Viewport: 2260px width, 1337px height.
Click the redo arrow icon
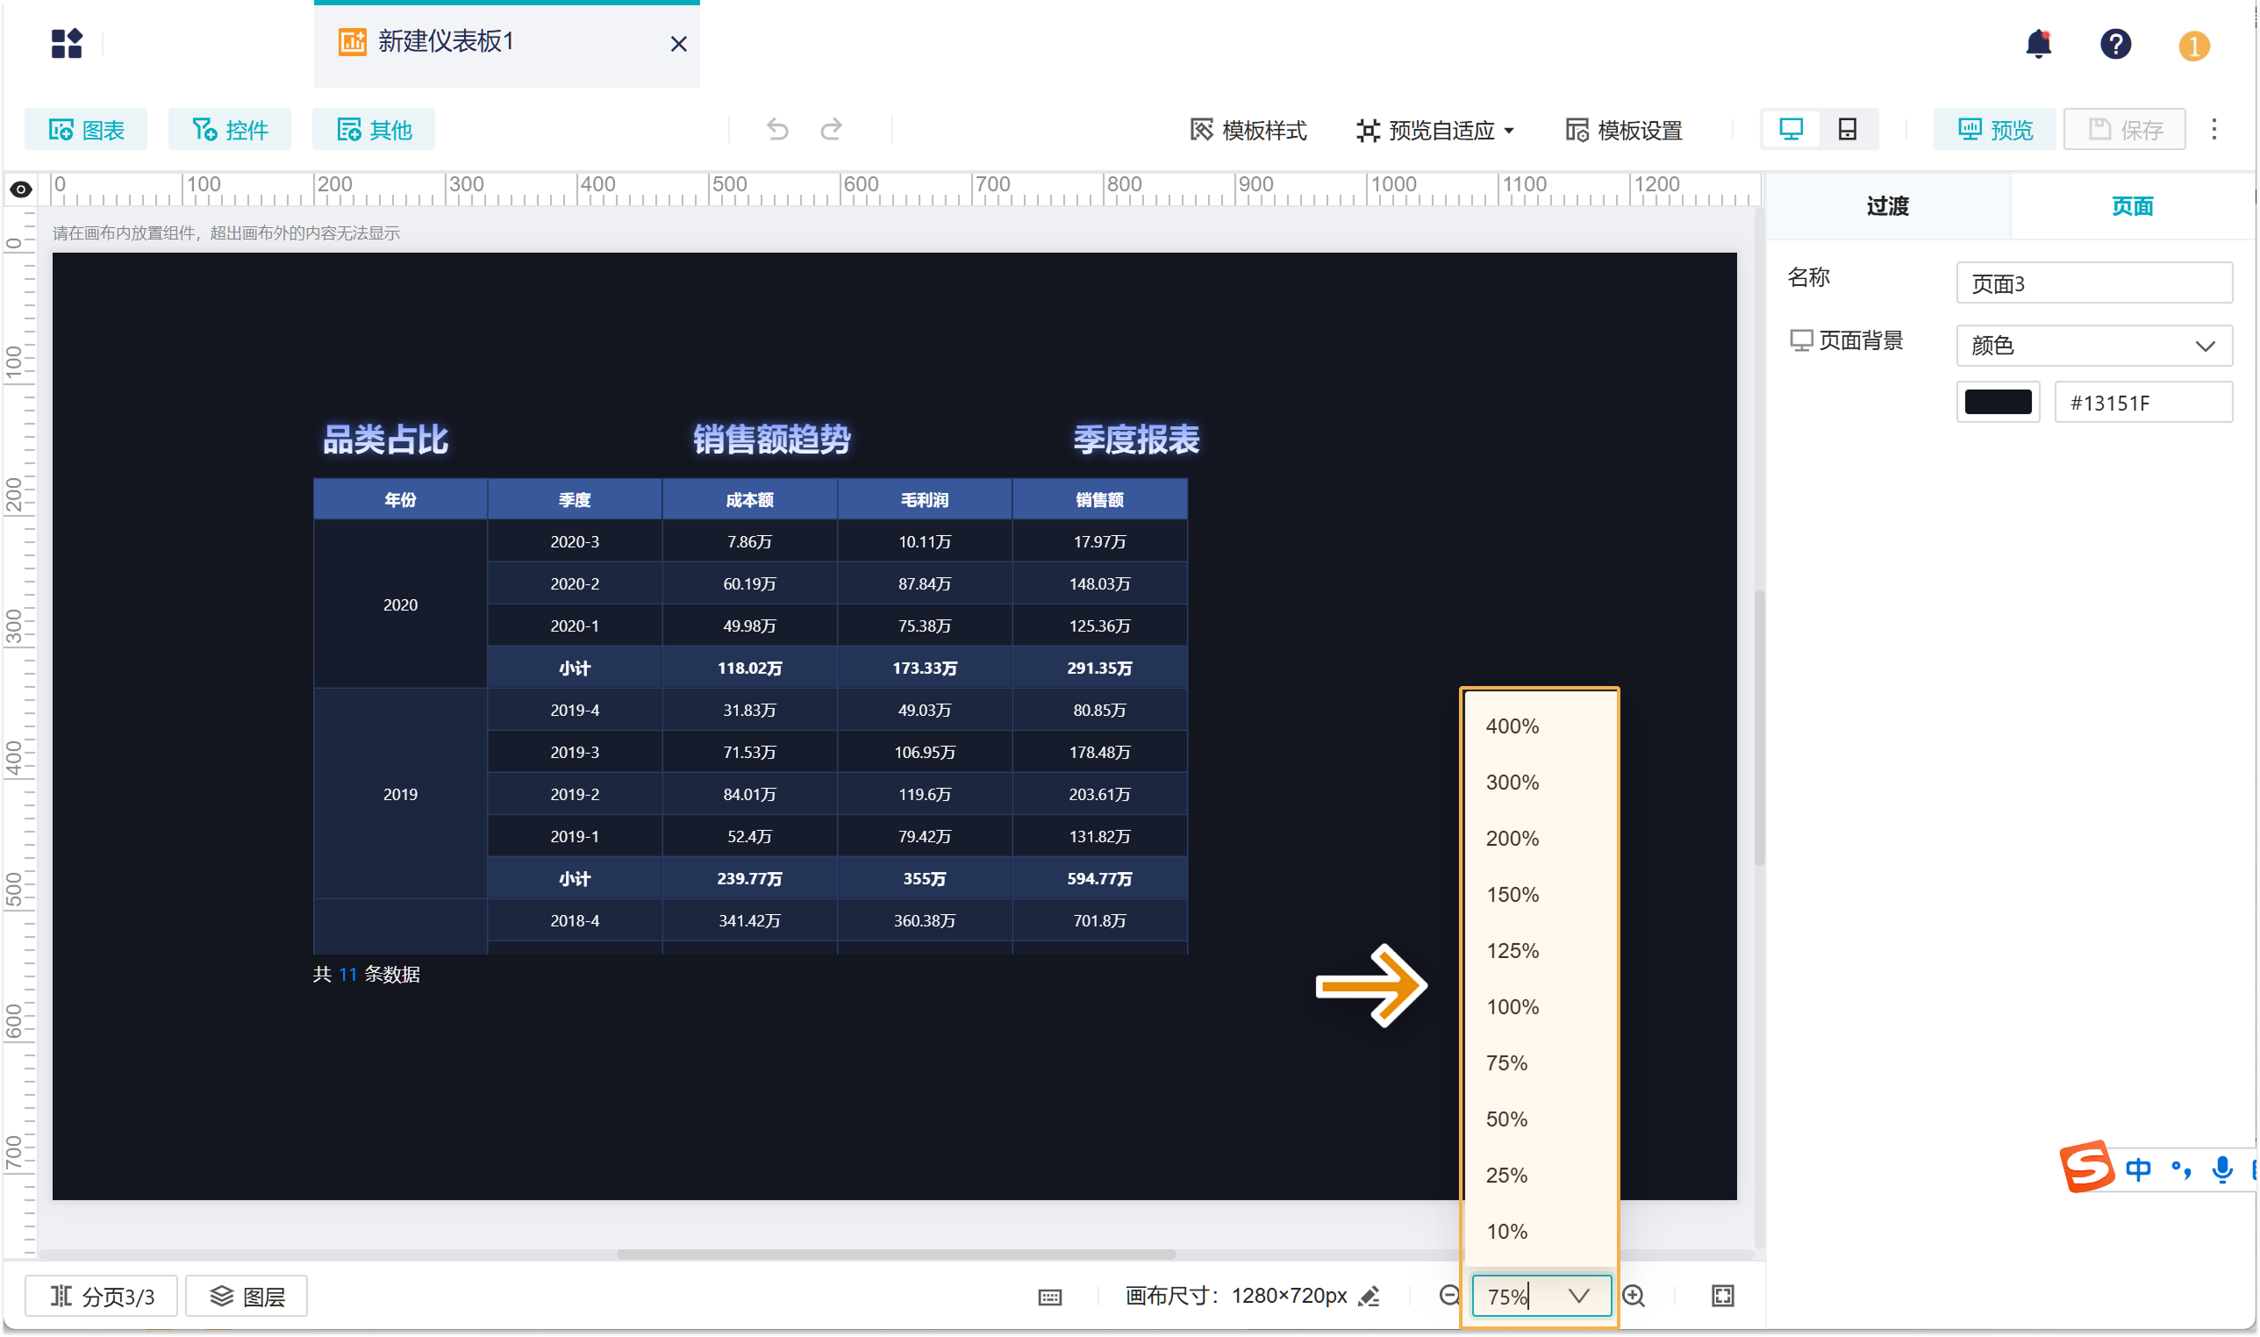pos(831,130)
